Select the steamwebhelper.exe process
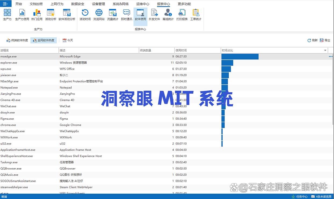This screenshot has width=334, height=199. [14, 187]
